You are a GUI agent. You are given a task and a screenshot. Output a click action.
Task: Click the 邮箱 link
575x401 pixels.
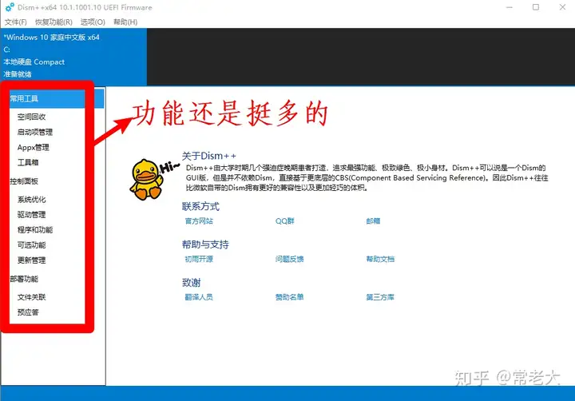click(373, 220)
